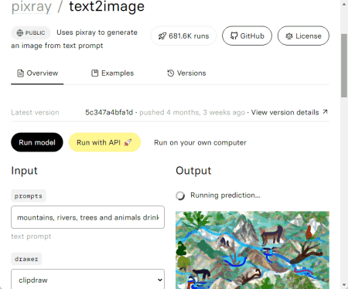Click the prompts text input field
Image resolution: width=348 pixels, height=289 pixels.
[x=87, y=217]
